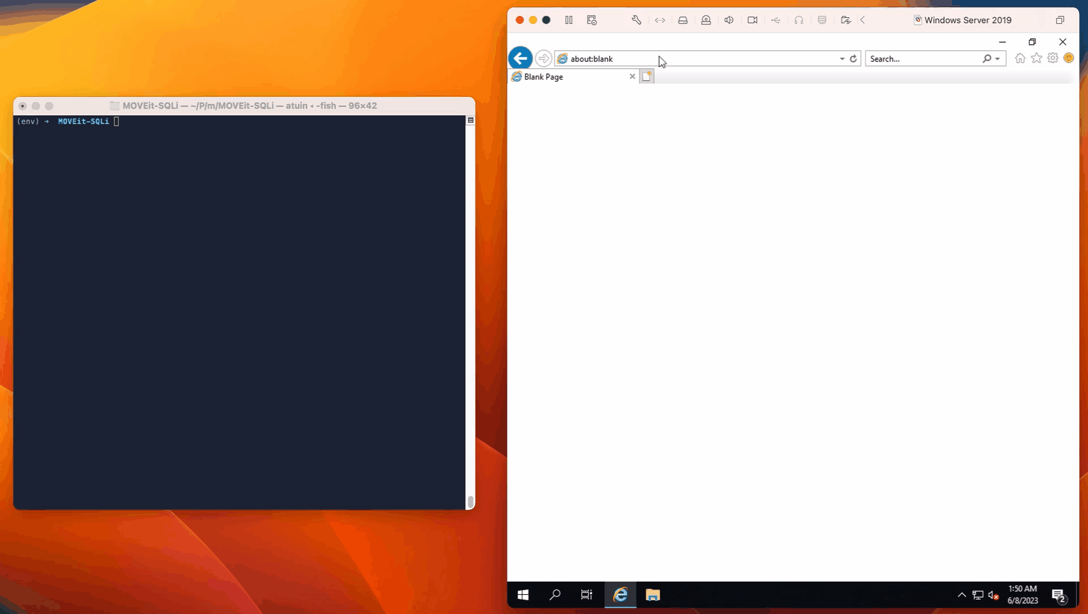Minimize the Internet Explorer window
Screen dimensions: 1088x614
[x=1002, y=42]
